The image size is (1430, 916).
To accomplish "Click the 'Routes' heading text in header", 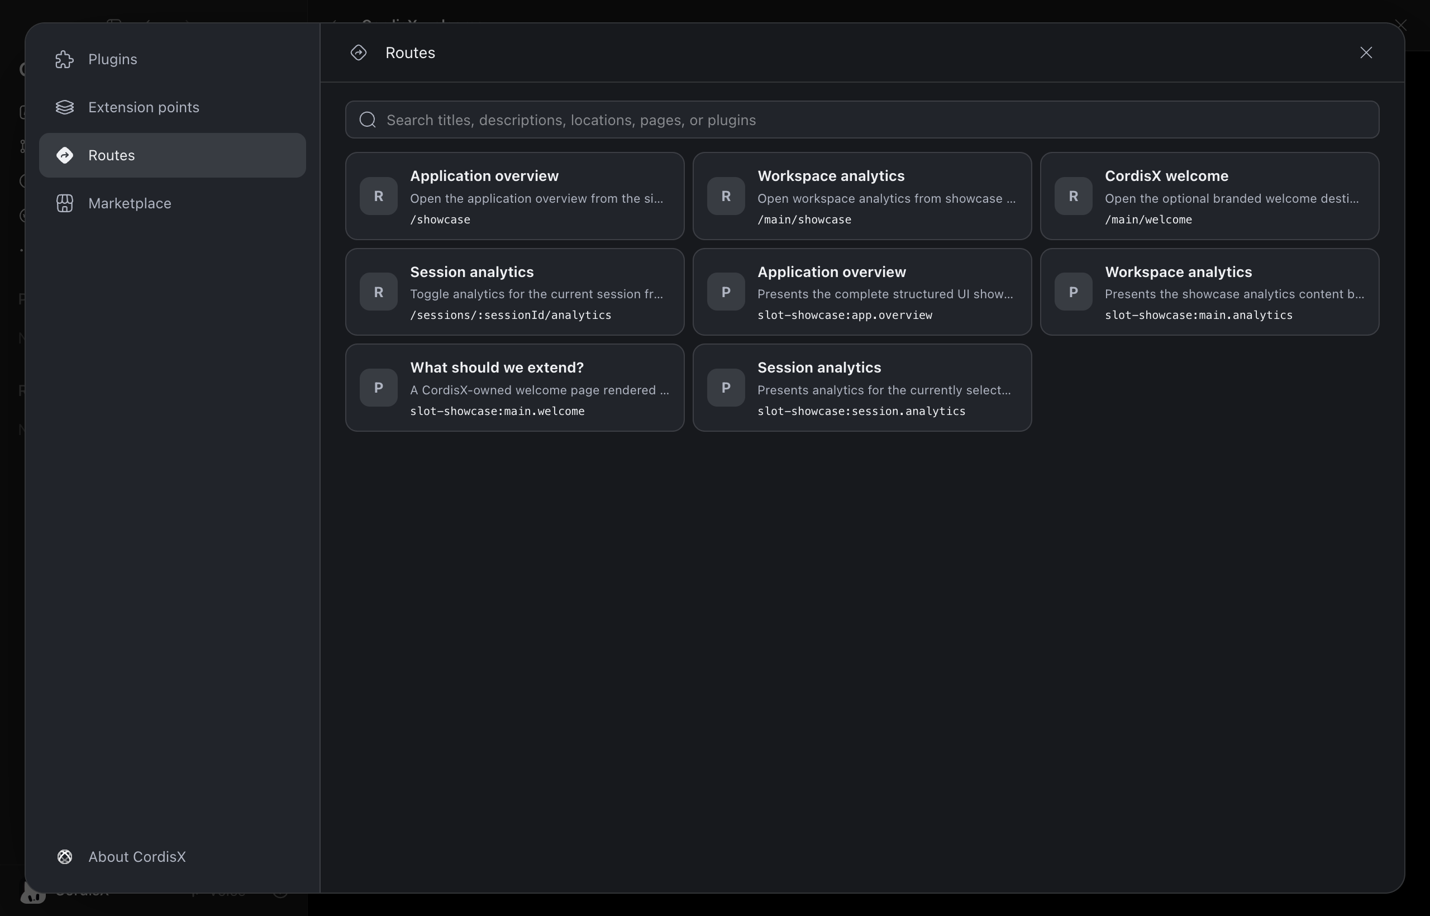I will (411, 53).
